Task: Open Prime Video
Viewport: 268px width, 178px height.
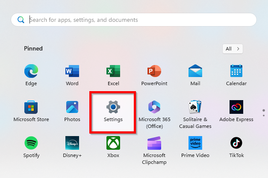Action: point(195,147)
